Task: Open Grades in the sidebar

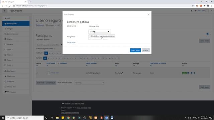Action: [16, 39]
